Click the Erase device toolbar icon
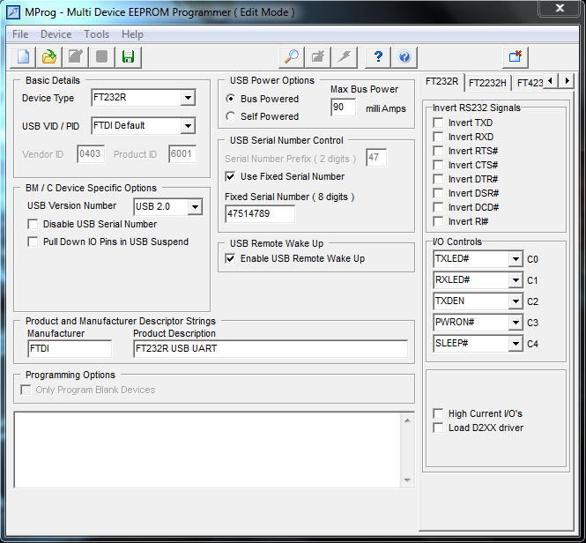The width and height of the screenshot is (586, 543). [x=317, y=57]
